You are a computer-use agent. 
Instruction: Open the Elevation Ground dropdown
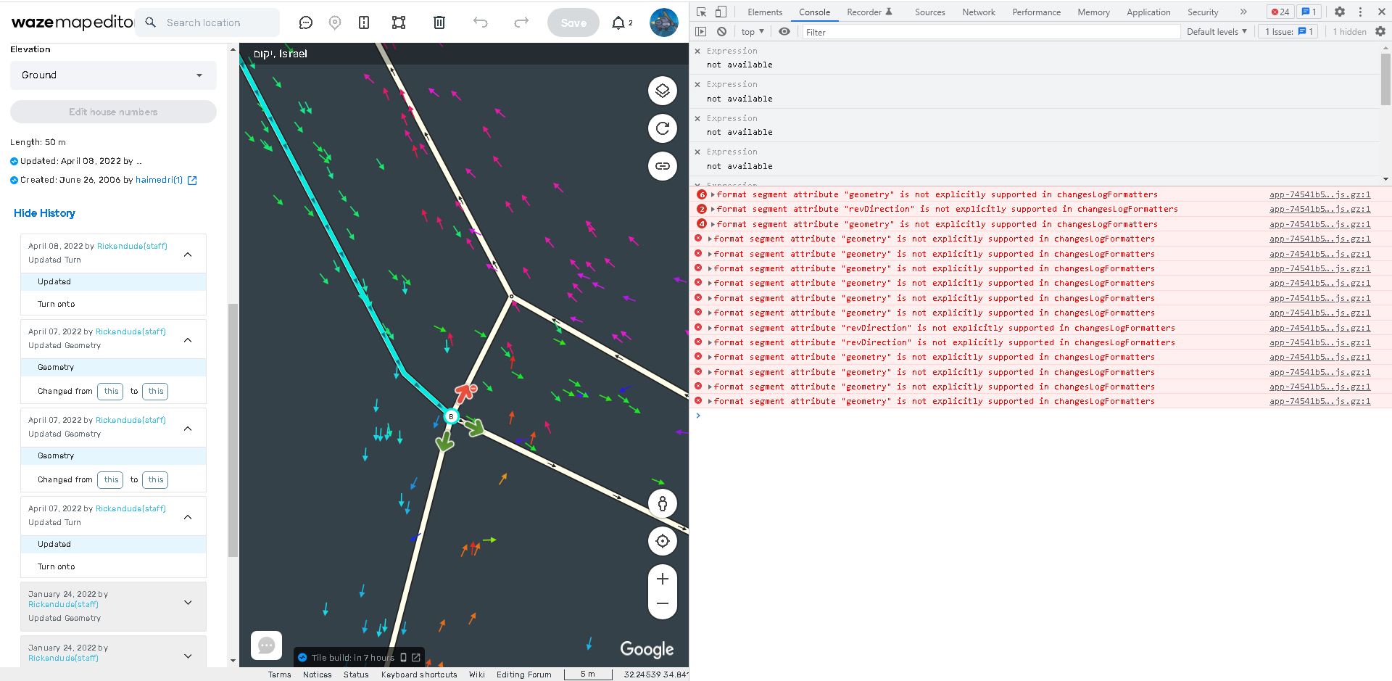113,75
